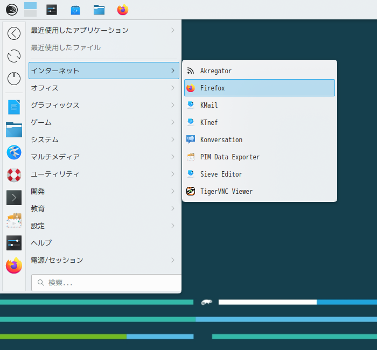Click the Sieve Editor label
Screen dimensions: 377x350
[x=221, y=174]
